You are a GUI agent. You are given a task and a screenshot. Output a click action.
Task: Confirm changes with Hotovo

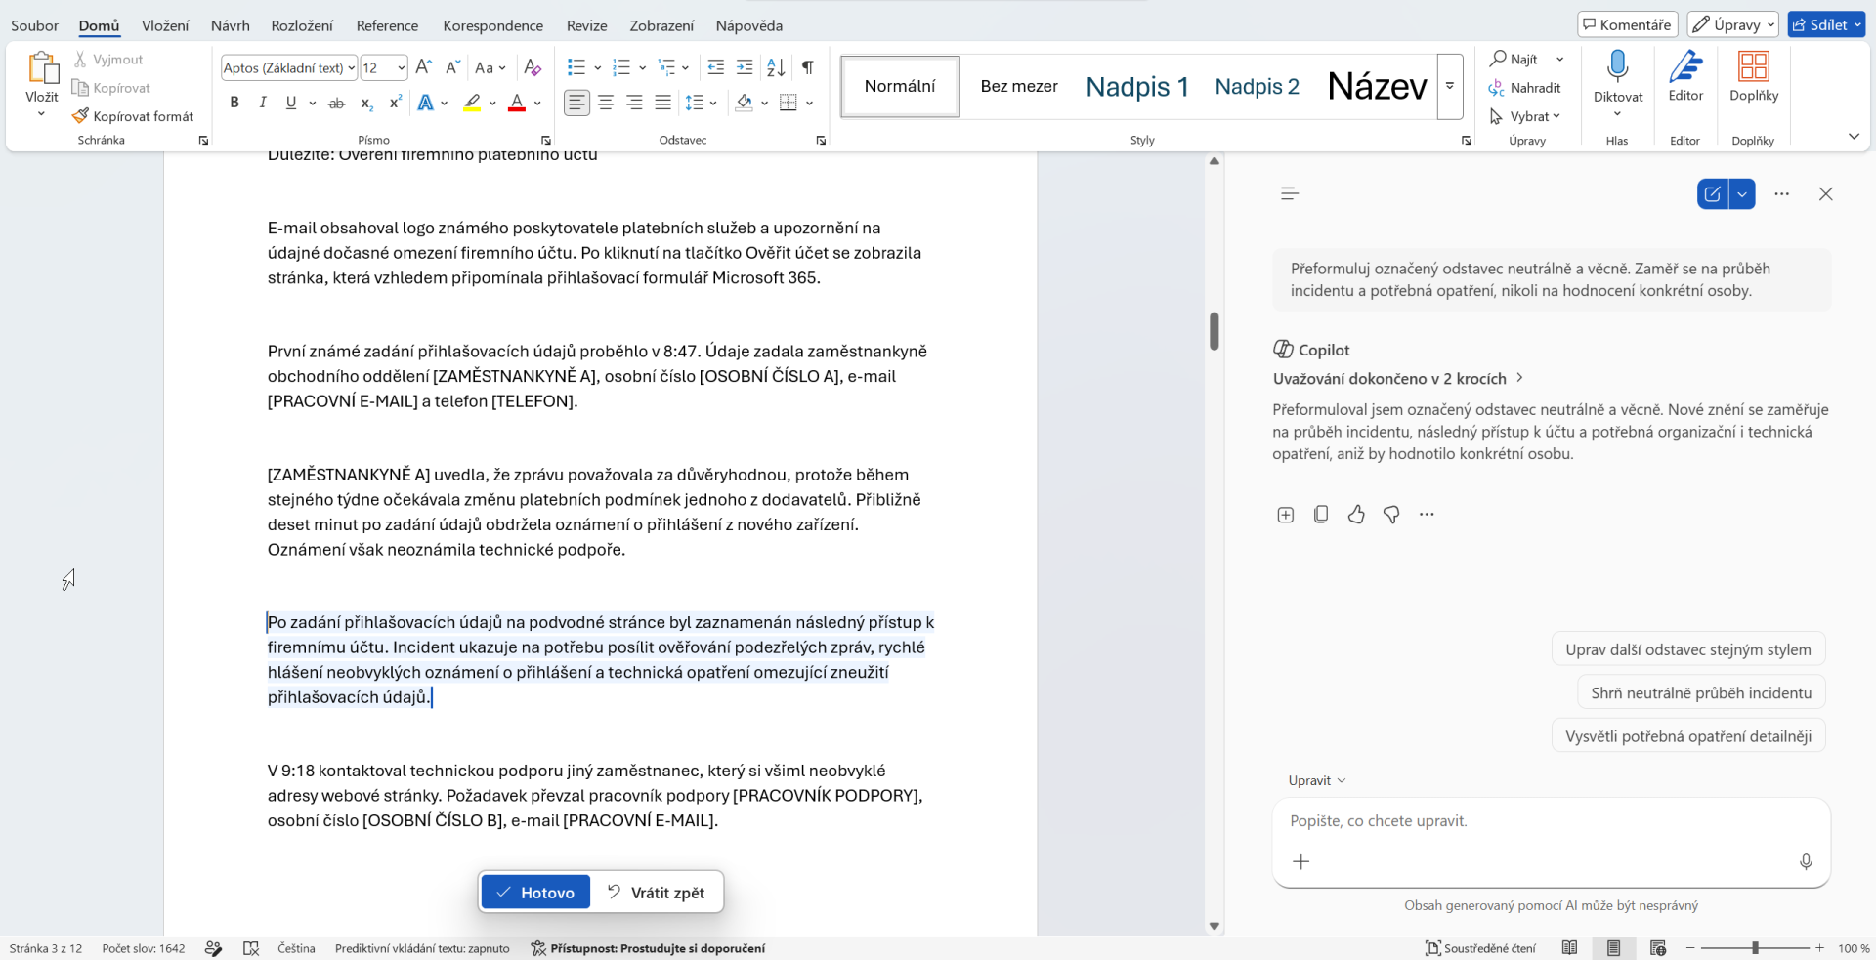pos(535,893)
